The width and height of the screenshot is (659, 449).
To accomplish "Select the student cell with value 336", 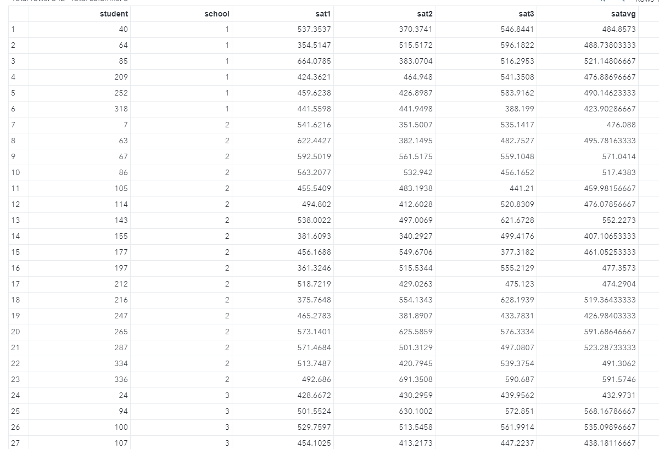I will click(121, 379).
